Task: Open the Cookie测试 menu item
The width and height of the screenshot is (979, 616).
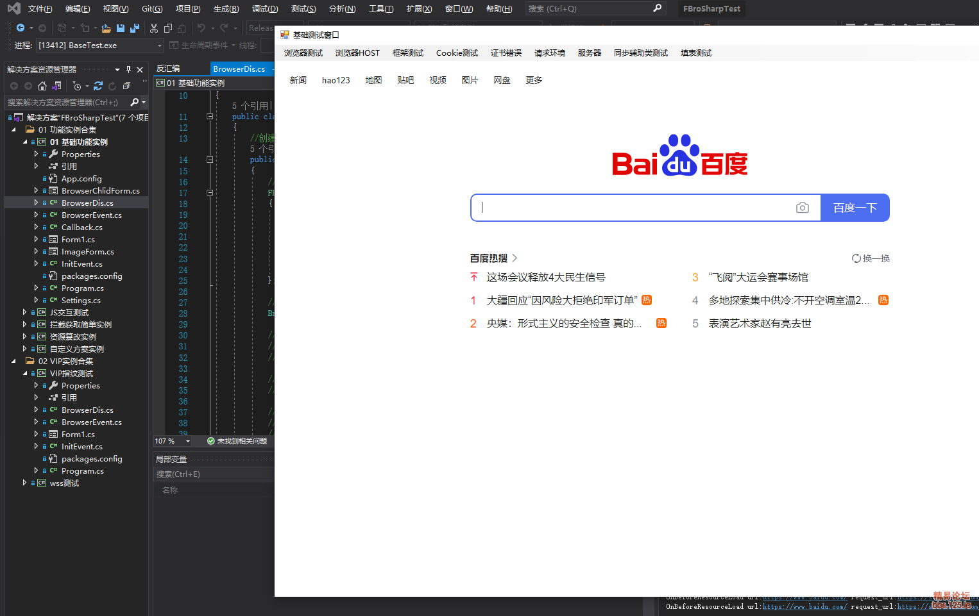Action: click(x=457, y=53)
